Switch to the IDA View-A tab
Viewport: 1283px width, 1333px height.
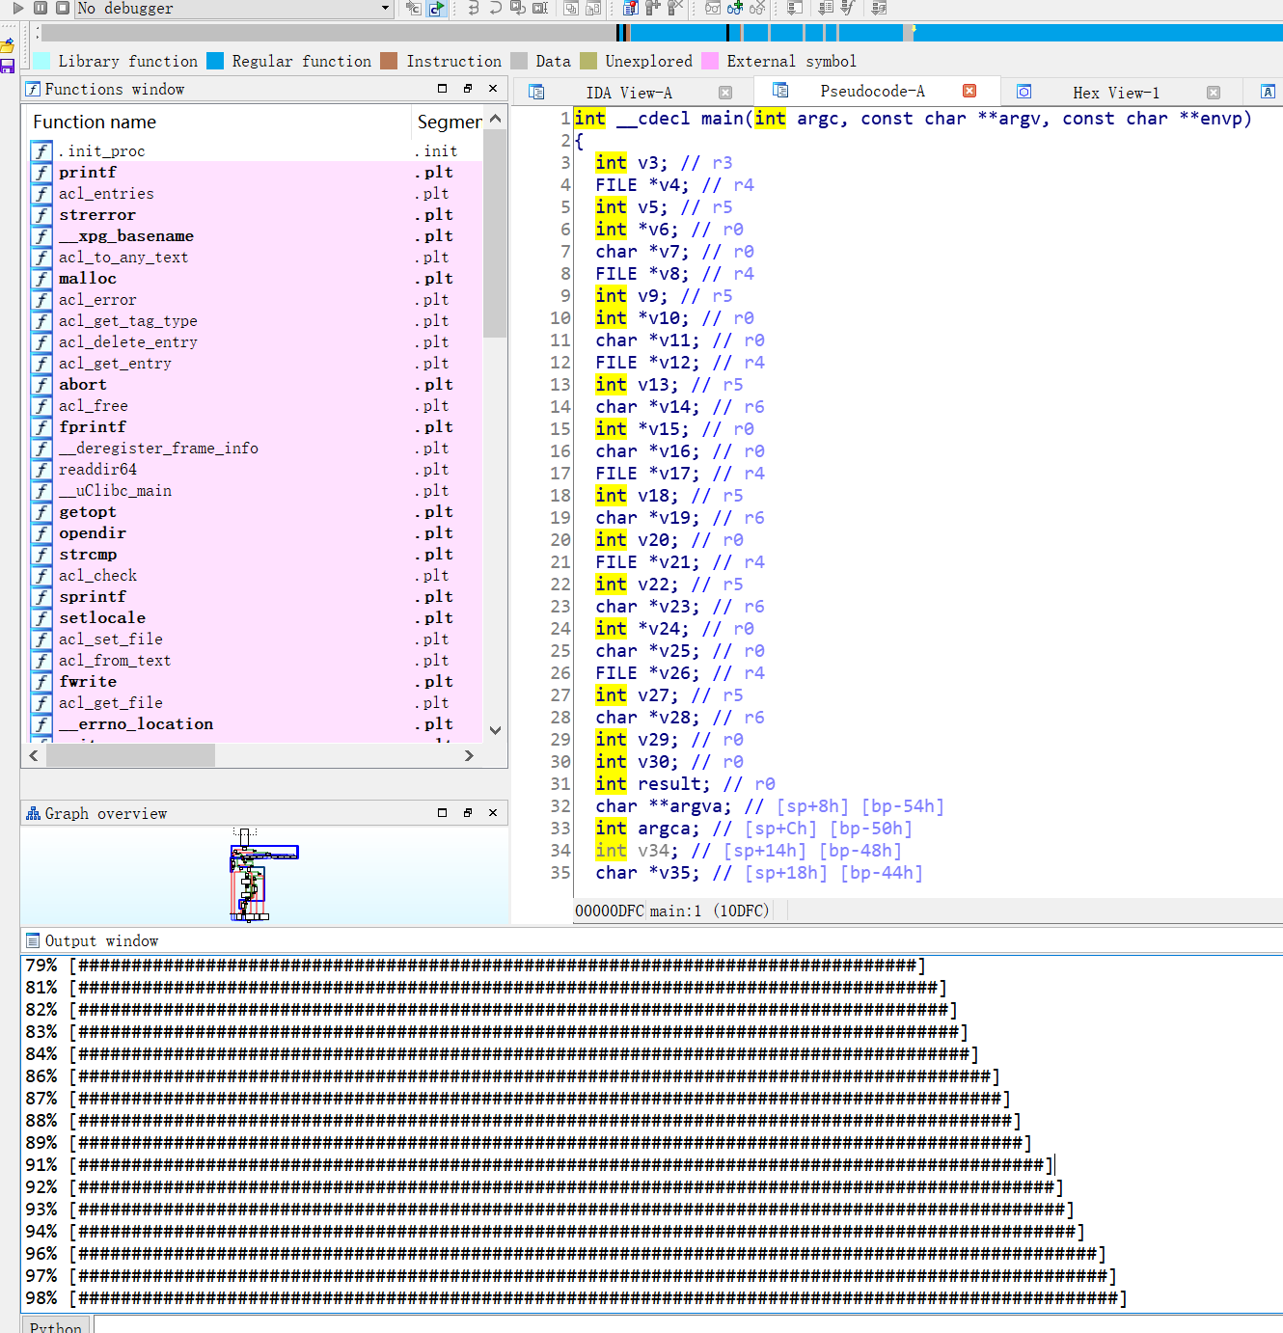[628, 91]
